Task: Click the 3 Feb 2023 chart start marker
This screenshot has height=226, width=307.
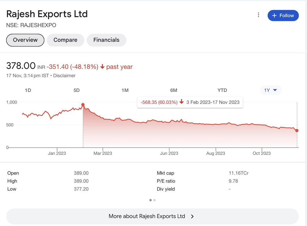Action: tap(83, 105)
